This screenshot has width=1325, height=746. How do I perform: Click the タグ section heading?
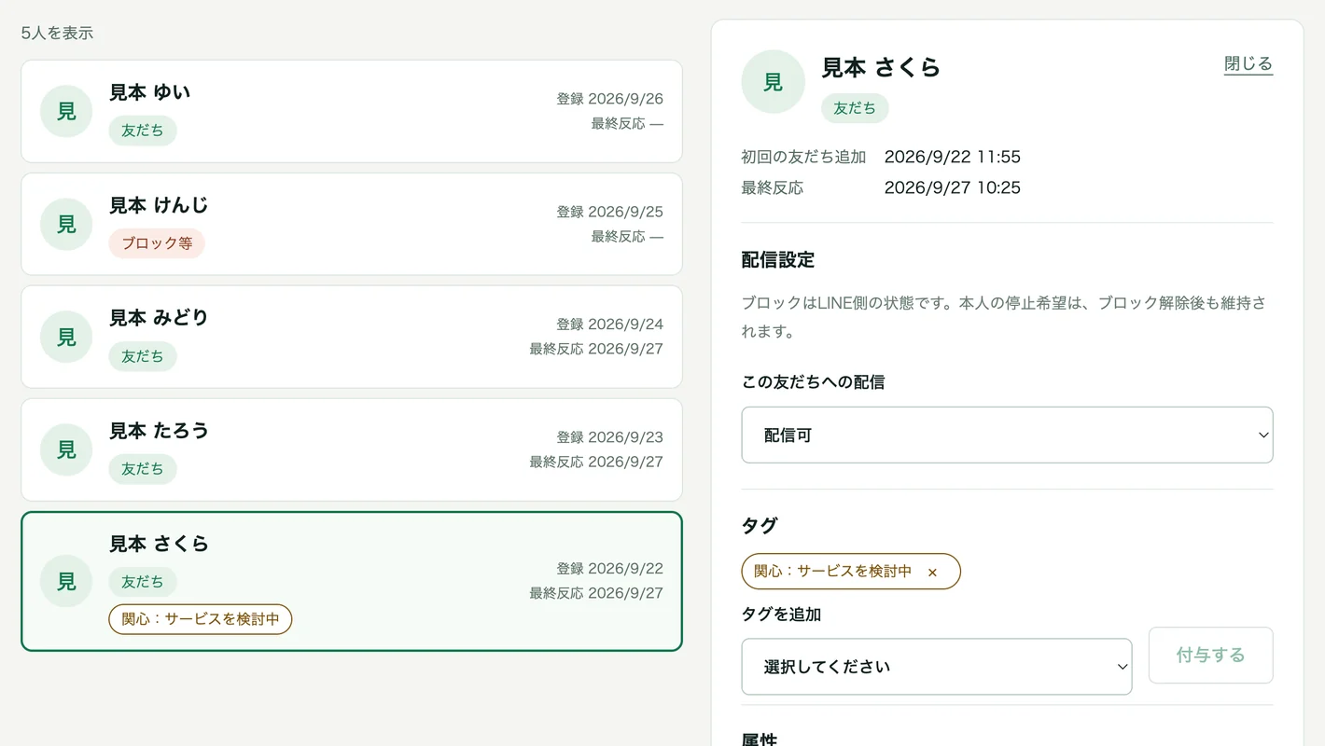click(x=760, y=526)
